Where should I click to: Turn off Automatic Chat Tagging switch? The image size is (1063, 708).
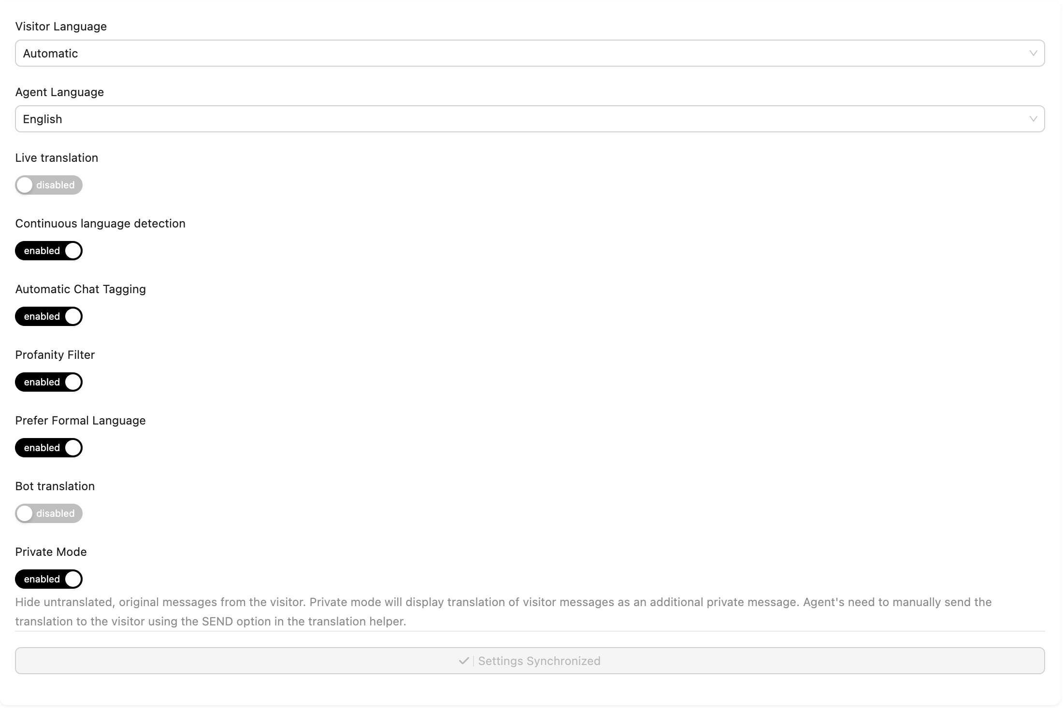point(49,316)
